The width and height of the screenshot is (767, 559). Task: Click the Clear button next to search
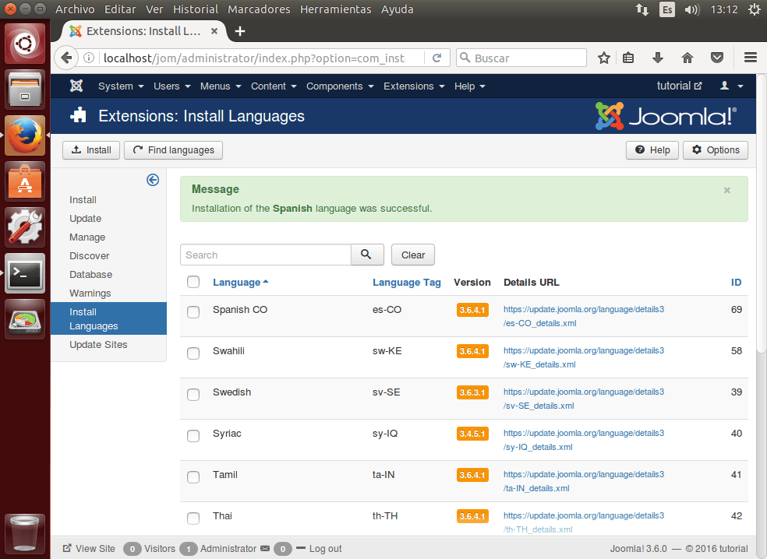coord(413,255)
